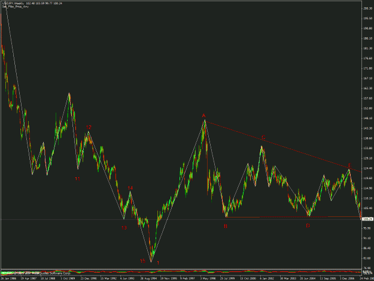The width and height of the screenshot is (374, 281).
Task: Click date axis label 15 Oct 2000
Action: click(248, 279)
